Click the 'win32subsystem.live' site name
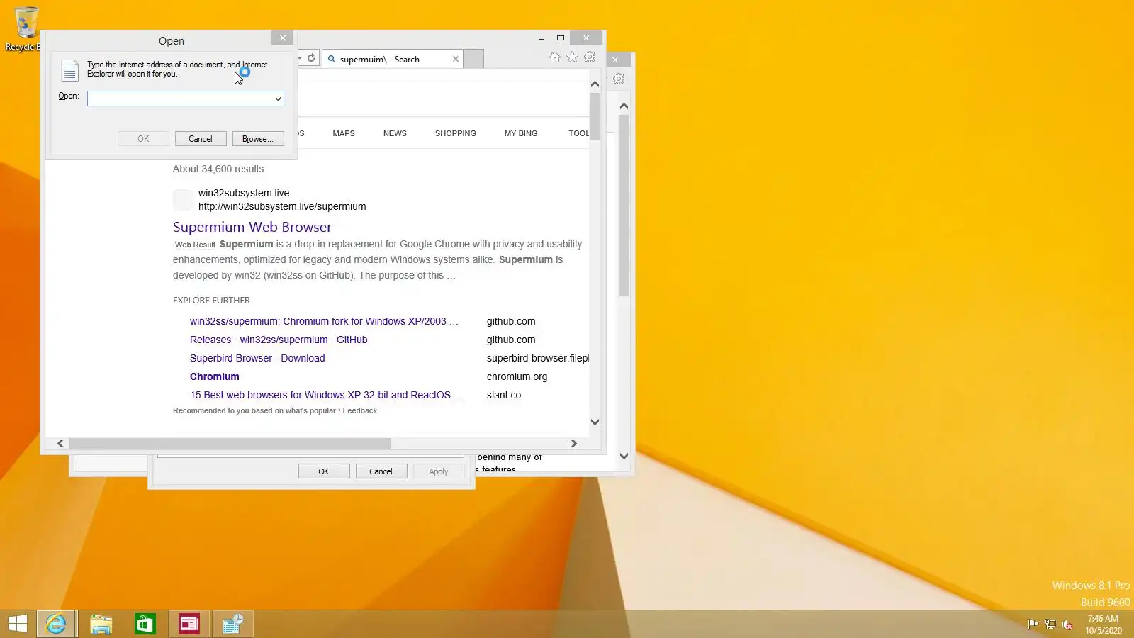Image resolution: width=1134 pixels, height=638 pixels. point(244,193)
